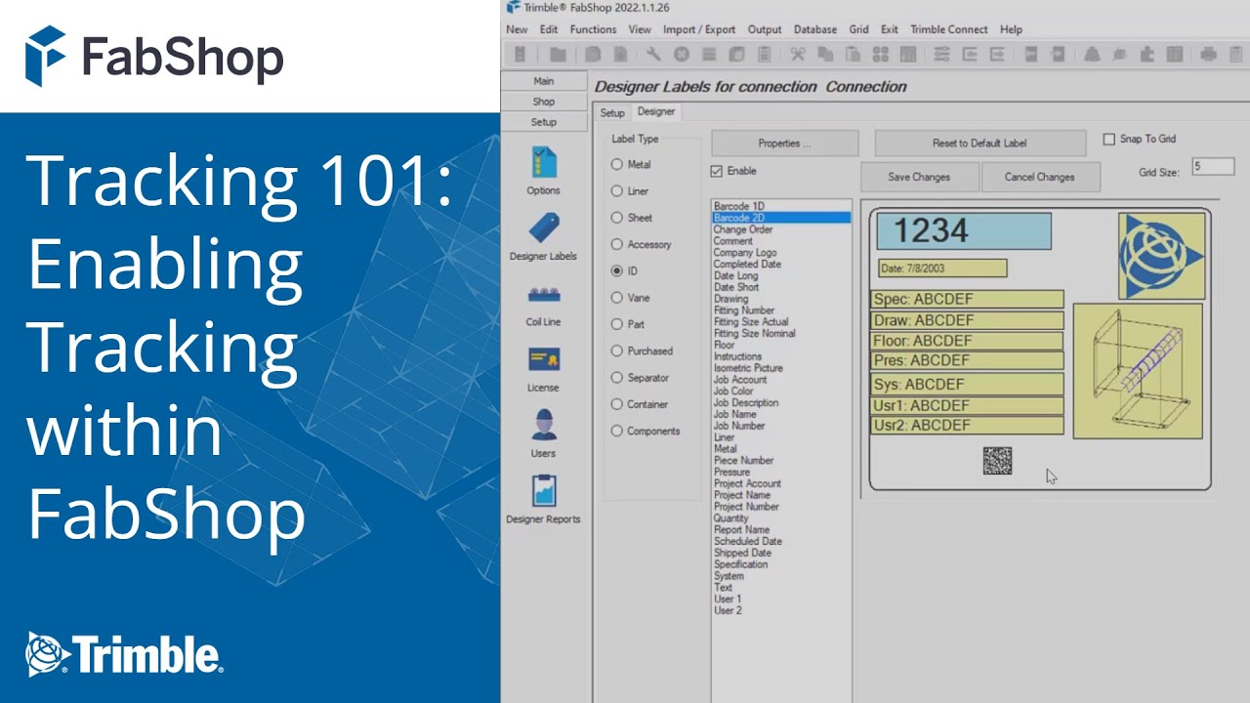Switch to the Main side tab
Viewport: 1250px width, 703px height.
tap(544, 81)
